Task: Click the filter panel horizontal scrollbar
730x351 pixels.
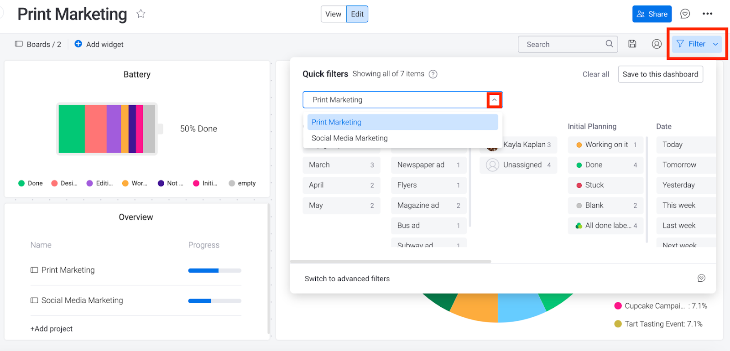Action: click(x=391, y=262)
